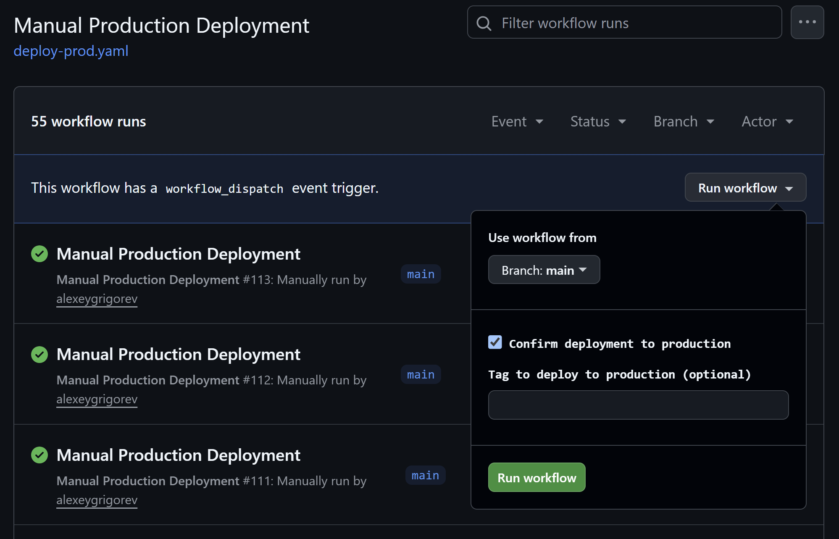Click the main branch label of run #112
This screenshot has width=839, height=539.
(421, 374)
